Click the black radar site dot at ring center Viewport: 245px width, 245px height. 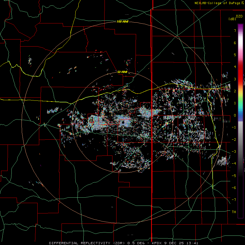point(123,122)
